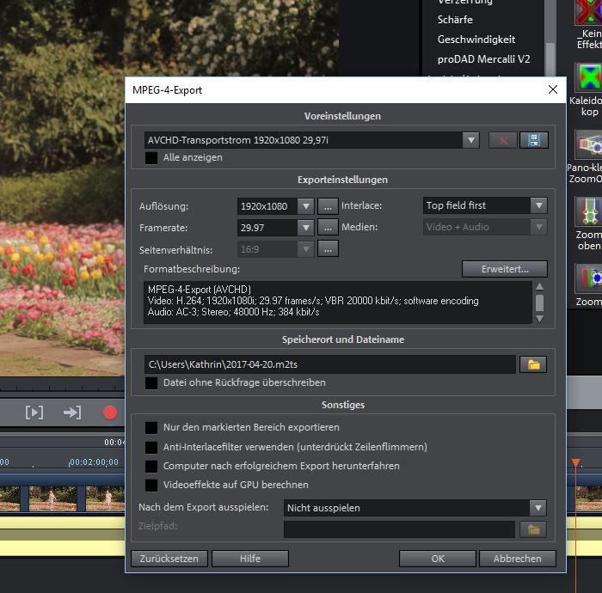Click folder icon next to file path
This screenshot has width=602, height=593.
pos(533,364)
